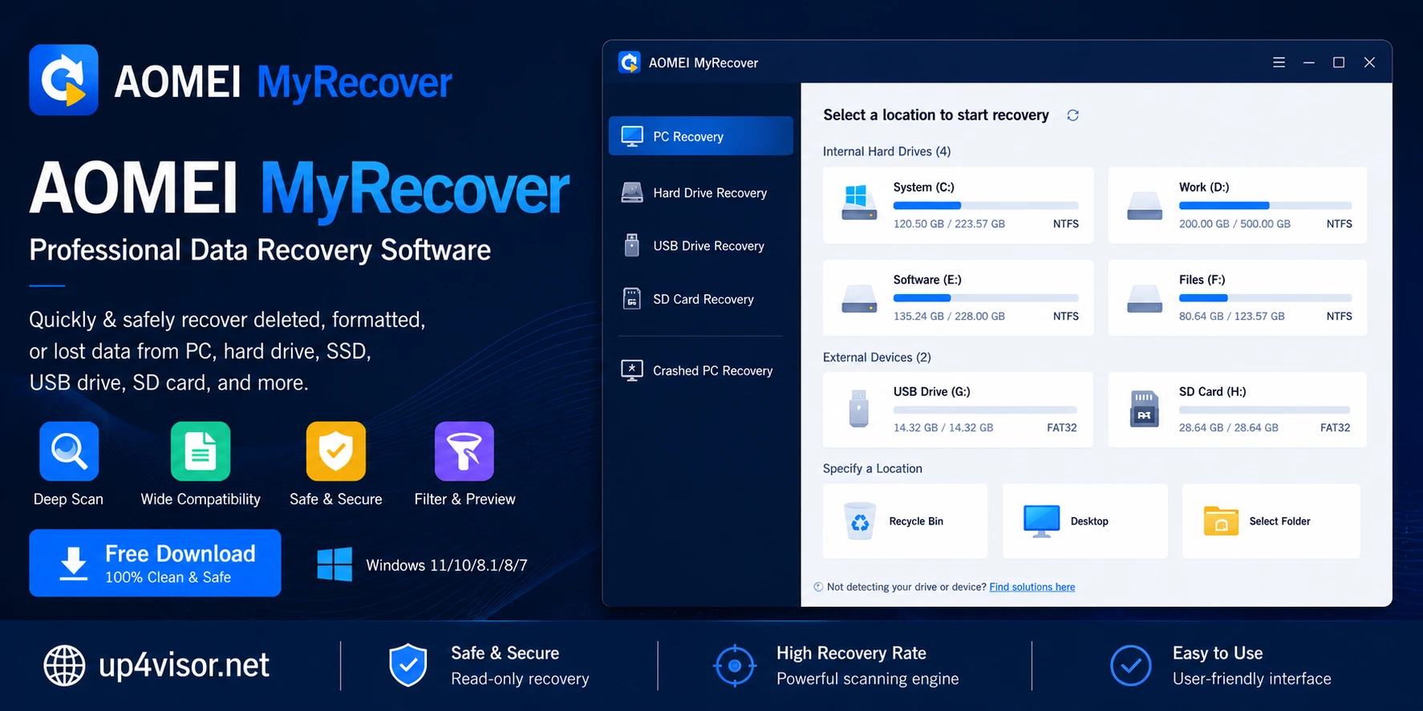Refresh the drive location list
The image size is (1423, 711).
pos(1072,115)
